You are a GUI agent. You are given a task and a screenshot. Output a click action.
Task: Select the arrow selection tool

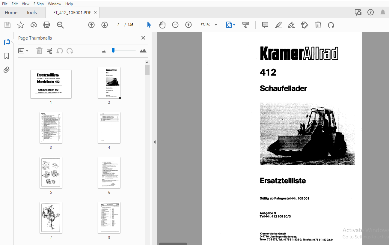(x=149, y=25)
